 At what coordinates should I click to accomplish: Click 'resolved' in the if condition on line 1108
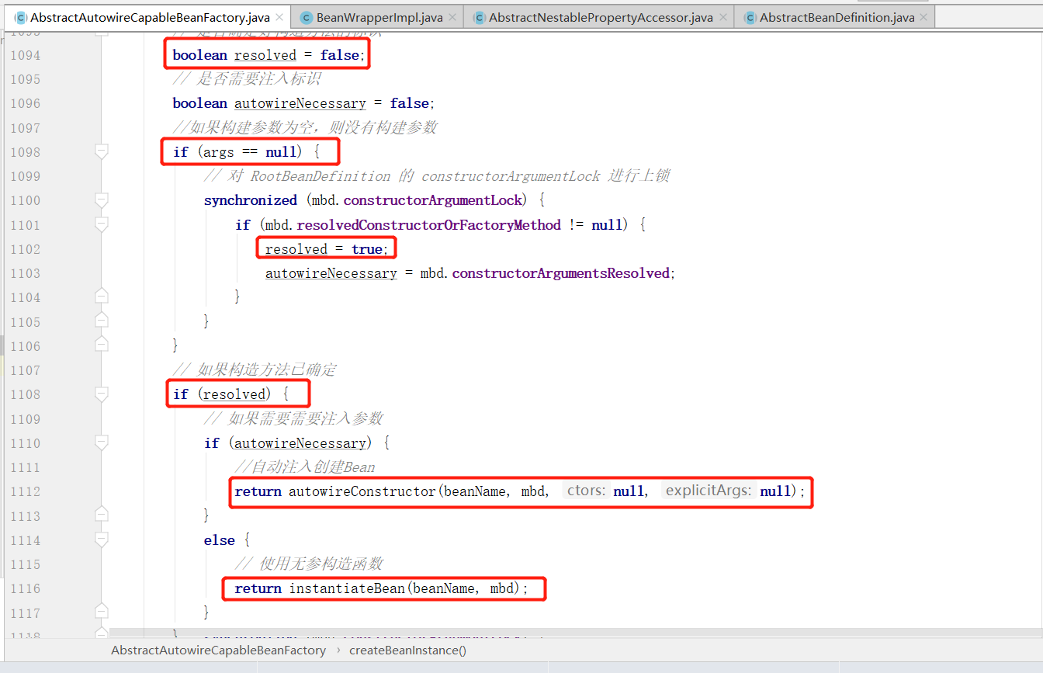point(234,394)
